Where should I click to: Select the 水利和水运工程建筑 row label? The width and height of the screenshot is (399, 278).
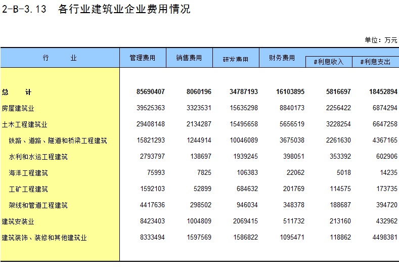(38, 157)
